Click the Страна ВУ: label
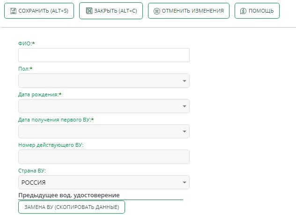Screen dimensions: 296x215 tap(32, 171)
